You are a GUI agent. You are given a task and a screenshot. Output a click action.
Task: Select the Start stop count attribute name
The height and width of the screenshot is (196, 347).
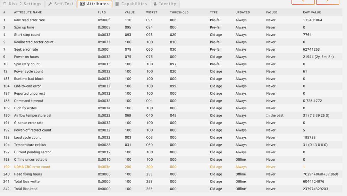click(x=27, y=35)
